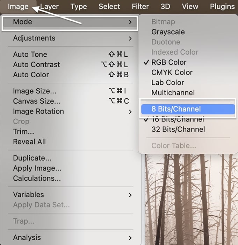Open the Type menu

coord(79,7)
